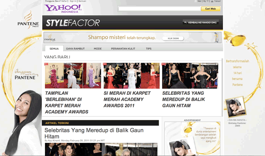Click the Bertransformasilah selama 14 hari text

pos(238,73)
